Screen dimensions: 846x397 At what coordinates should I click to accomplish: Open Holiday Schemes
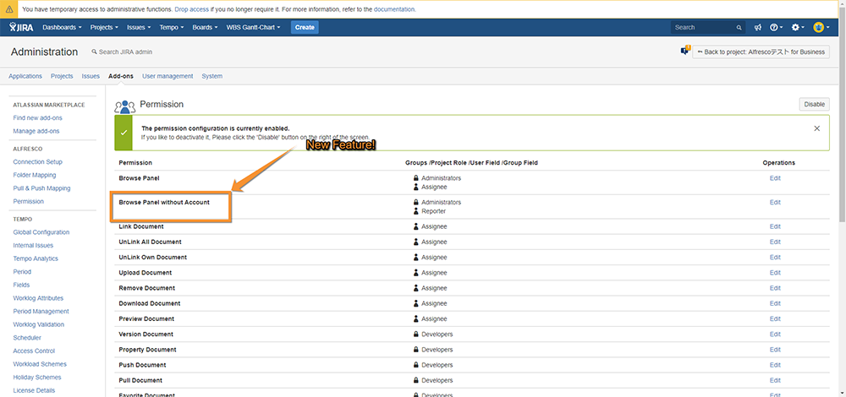pos(37,377)
